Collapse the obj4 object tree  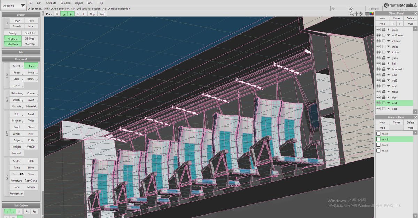[x=388, y=103]
